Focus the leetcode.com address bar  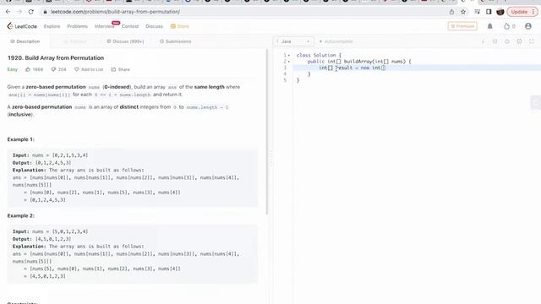[242, 12]
